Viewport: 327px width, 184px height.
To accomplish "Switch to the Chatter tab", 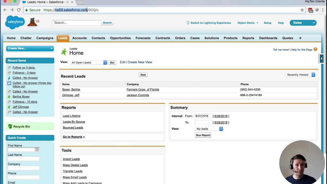I will [x=26, y=38].
